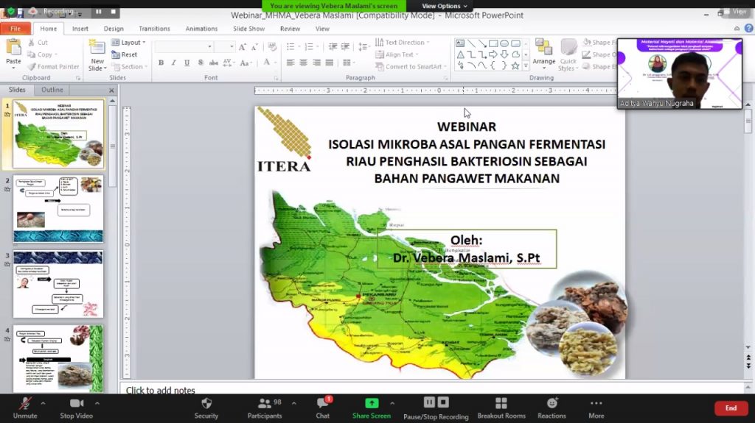The image size is (755, 423).
Task: Open the Outline pane tab
Action: click(52, 90)
